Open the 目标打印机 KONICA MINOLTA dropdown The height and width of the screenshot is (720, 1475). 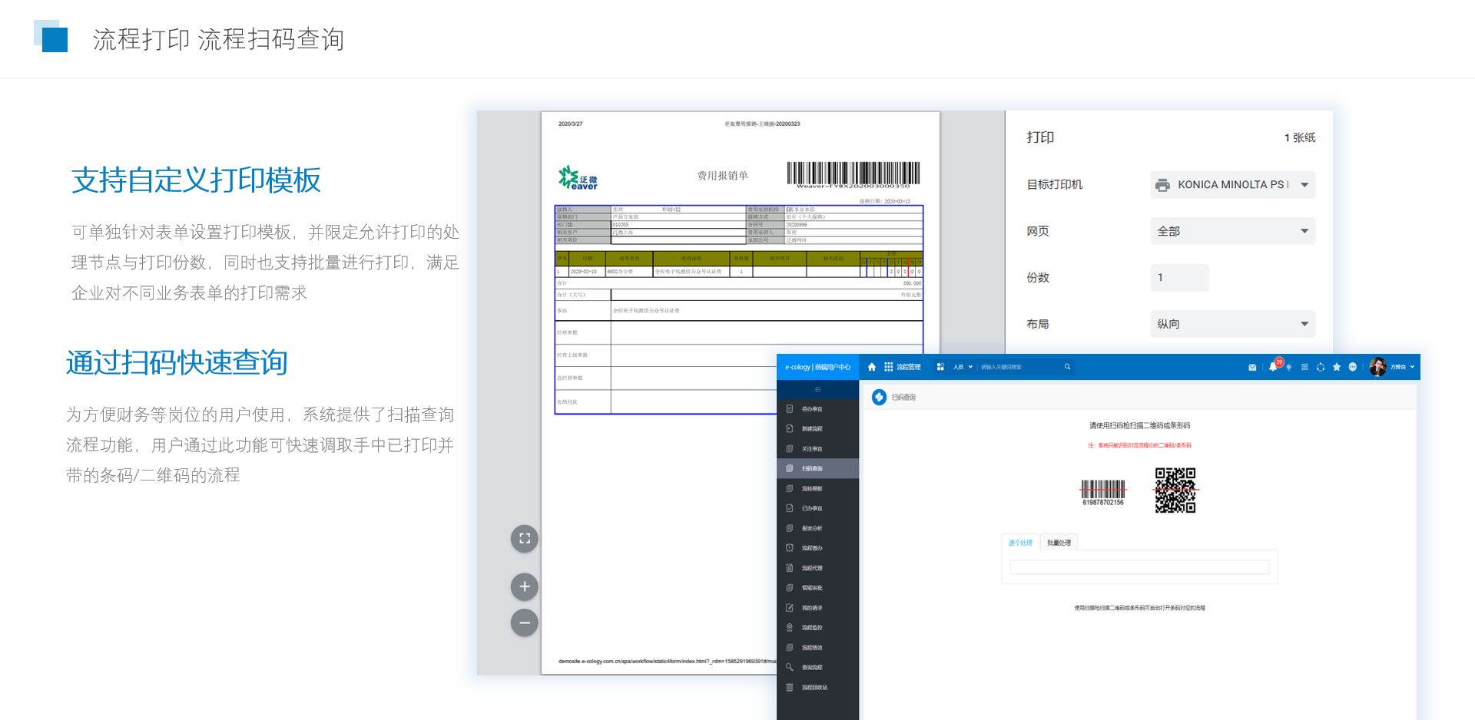[x=1232, y=185]
